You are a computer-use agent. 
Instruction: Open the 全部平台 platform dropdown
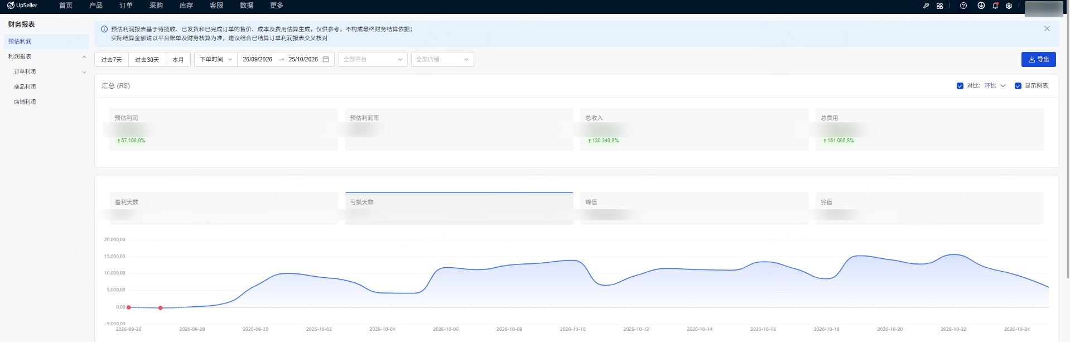tap(373, 59)
